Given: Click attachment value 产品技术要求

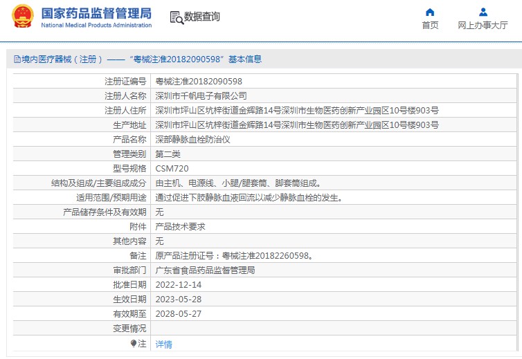Looking at the screenshot, I should (x=180, y=227).
